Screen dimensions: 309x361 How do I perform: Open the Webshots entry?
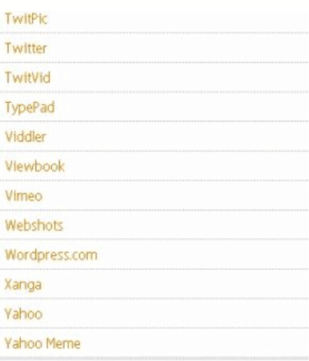click(34, 225)
